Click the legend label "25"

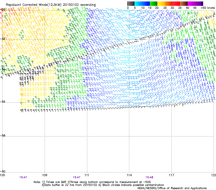coord(165,8)
